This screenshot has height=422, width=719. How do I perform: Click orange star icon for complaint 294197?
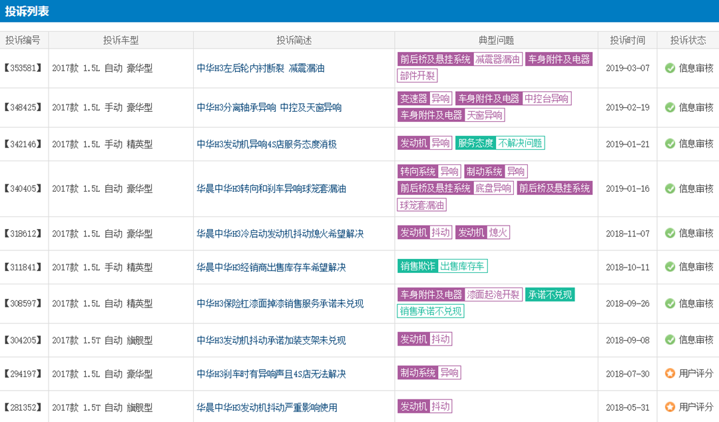click(670, 373)
